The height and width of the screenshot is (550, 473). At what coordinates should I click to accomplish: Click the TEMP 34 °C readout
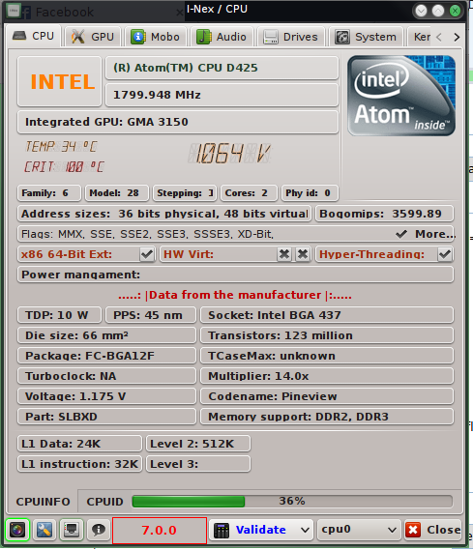click(x=61, y=146)
